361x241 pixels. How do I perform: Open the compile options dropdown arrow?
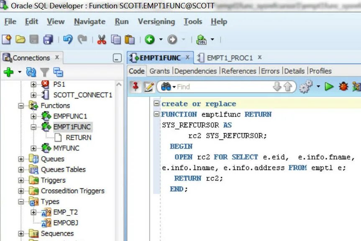click(x=318, y=87)
